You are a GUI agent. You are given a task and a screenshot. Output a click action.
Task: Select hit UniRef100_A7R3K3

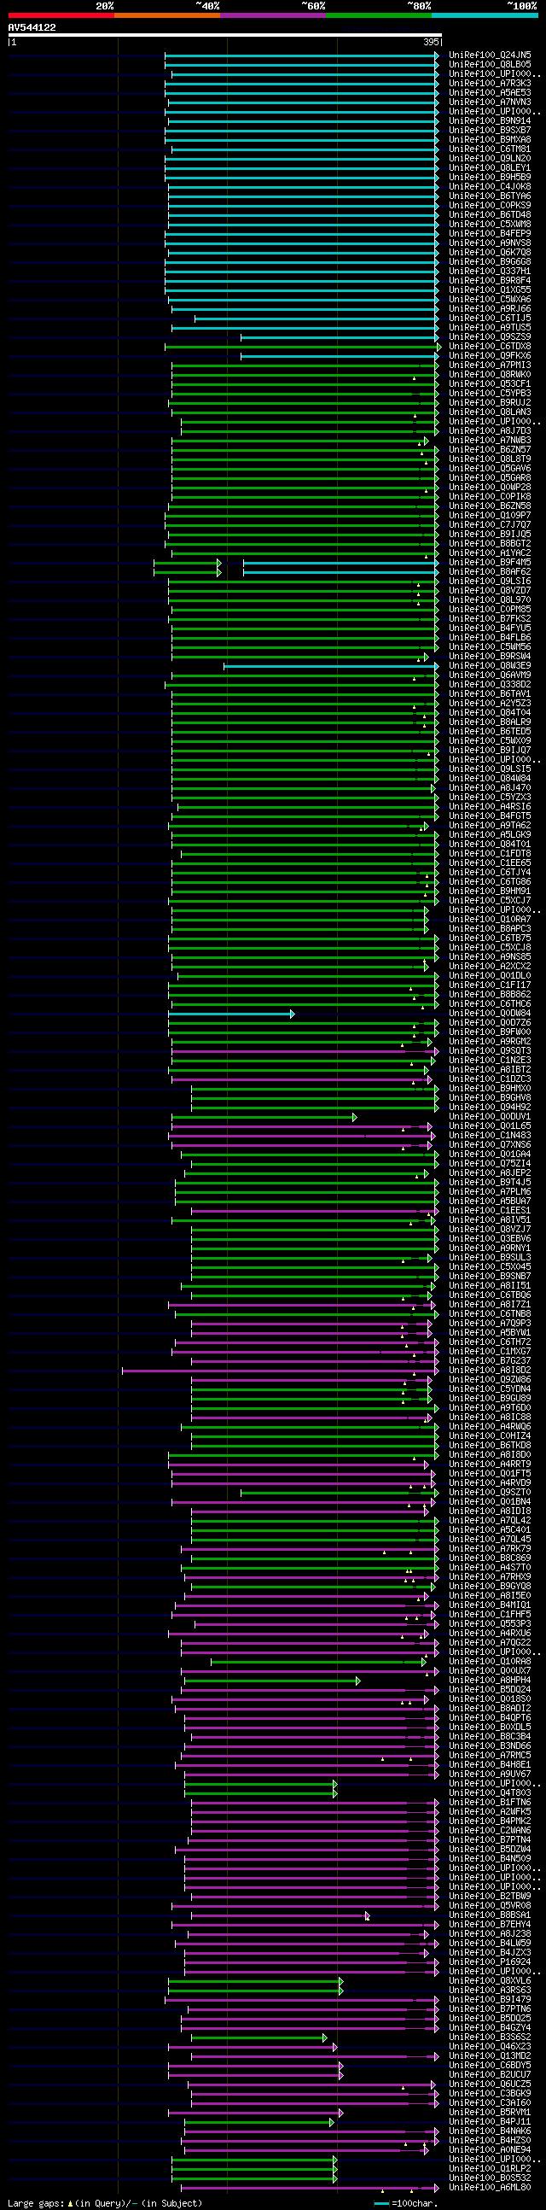(490, 83)
